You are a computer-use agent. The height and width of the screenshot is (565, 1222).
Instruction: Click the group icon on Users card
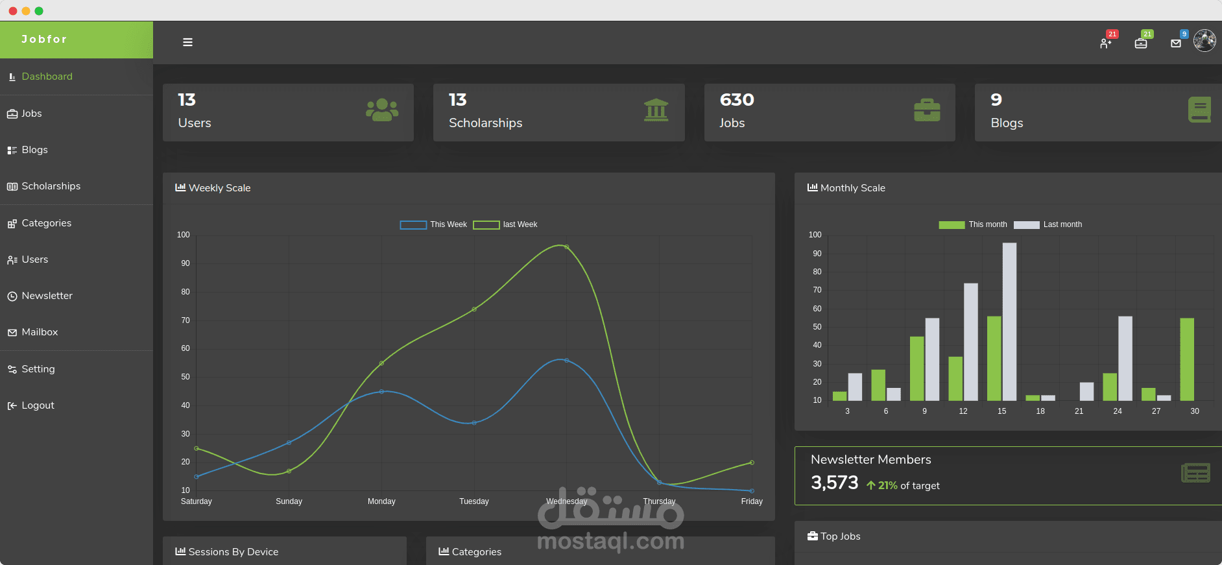382,110
